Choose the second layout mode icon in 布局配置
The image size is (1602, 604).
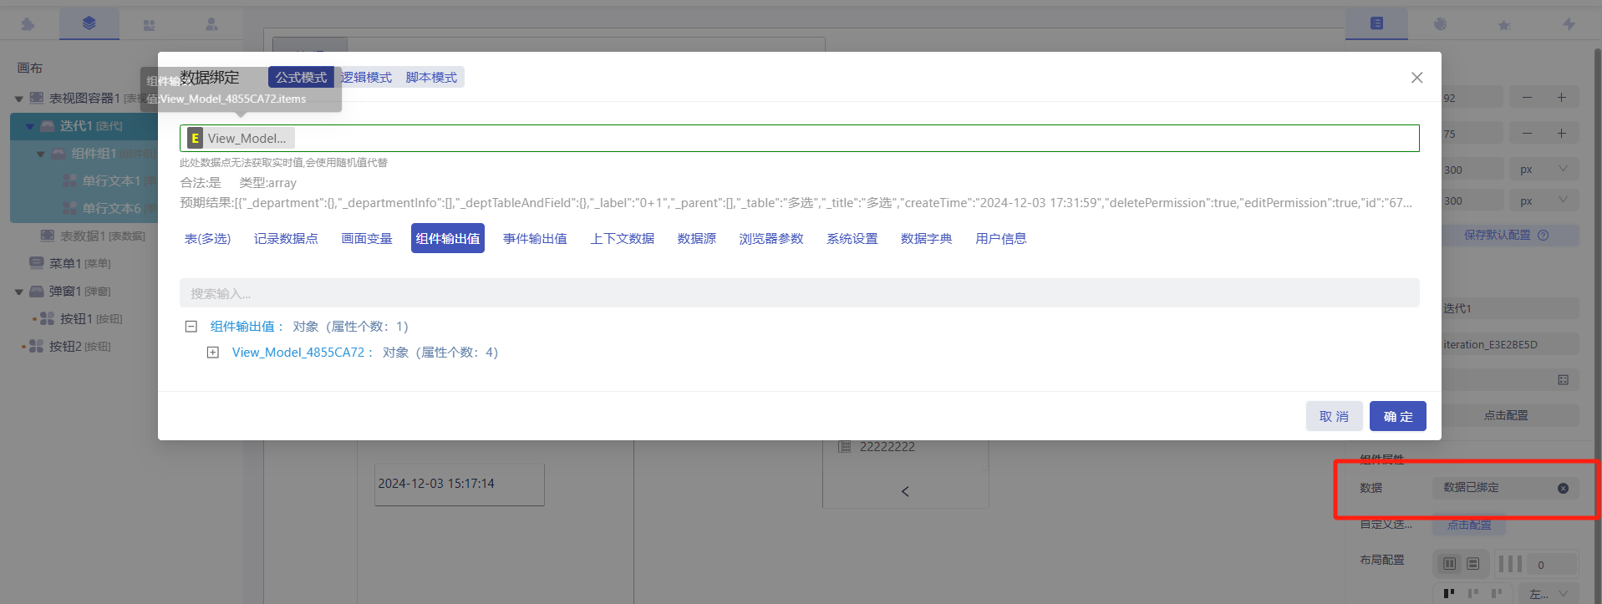pyautogui.click(x=1473, y=564)
